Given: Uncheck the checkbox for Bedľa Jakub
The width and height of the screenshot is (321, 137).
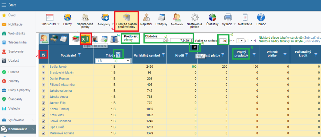Looking at the screenshot, I should (43, 66).
